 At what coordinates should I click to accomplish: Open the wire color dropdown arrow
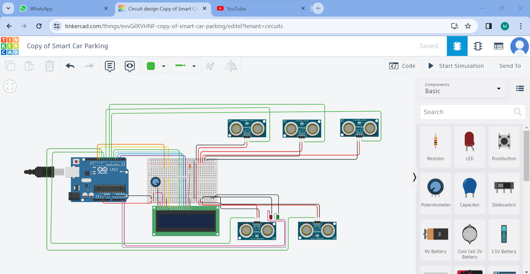164,66
